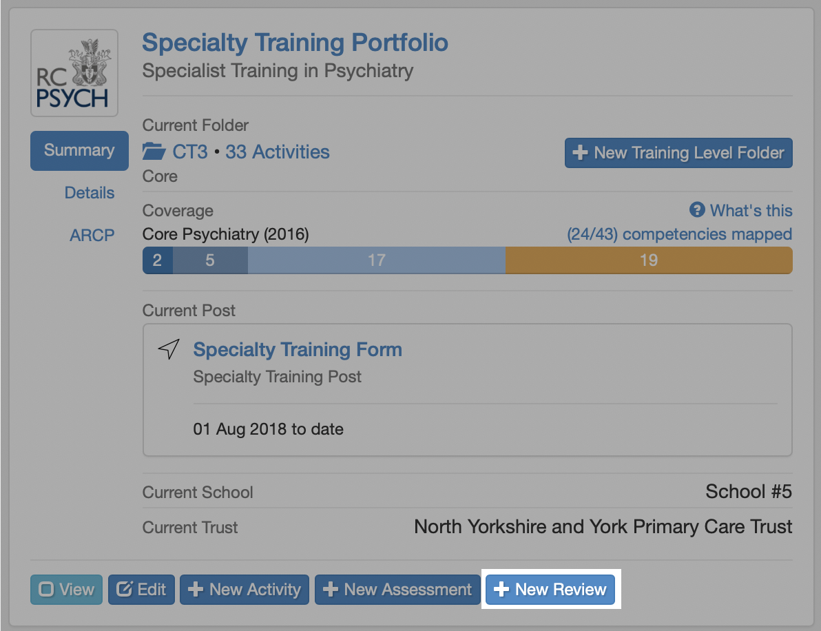This screenshot has width=821, height=631.
Task: Click the dark blue 2 coverage segment
Action: pyautogui.click(x=157, y=260)
